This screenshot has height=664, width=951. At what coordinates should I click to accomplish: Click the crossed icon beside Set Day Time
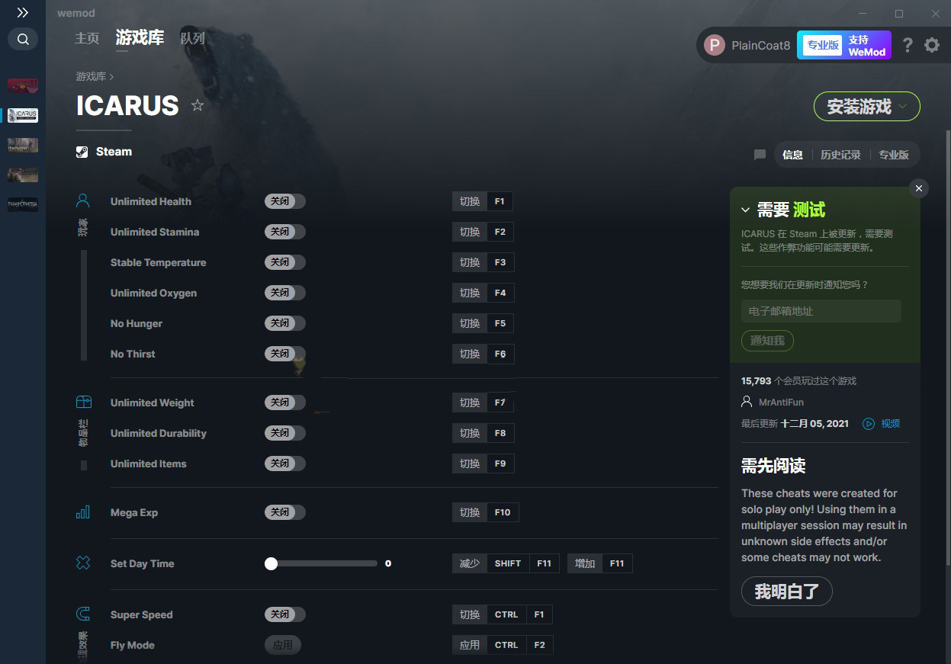[x=83, y=563]
